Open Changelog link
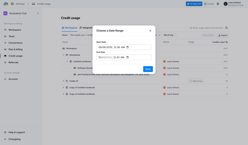Screen dimensions: 248x145 (14, 139)
